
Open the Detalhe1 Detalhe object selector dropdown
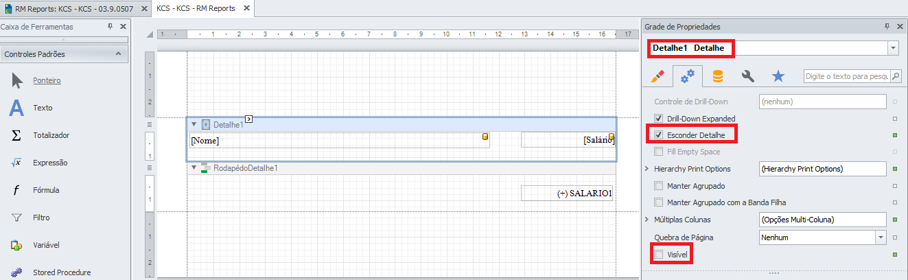tap(893, 48)
